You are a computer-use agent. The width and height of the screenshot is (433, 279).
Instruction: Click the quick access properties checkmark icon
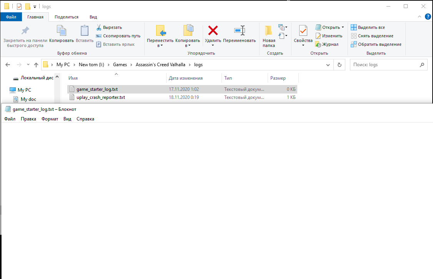pyautogui.click(x=19, y=7)
